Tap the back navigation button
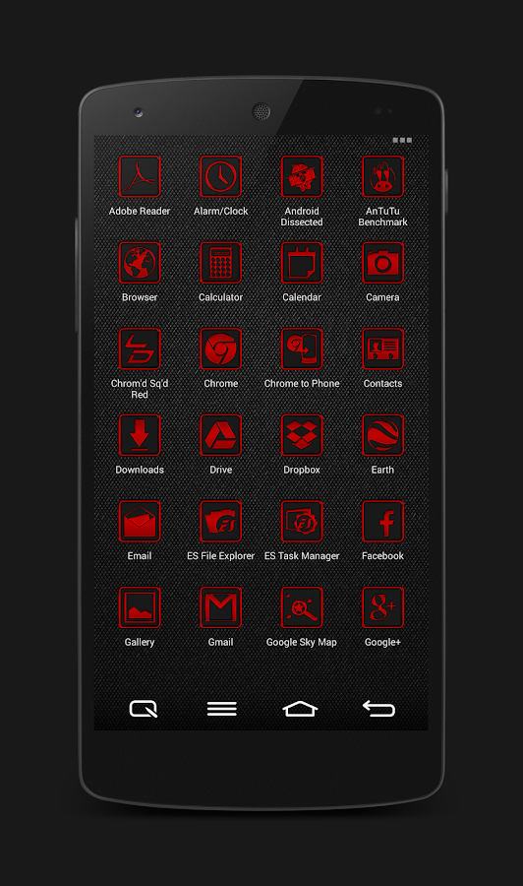The image size is (523, 886). pos(378,708)
